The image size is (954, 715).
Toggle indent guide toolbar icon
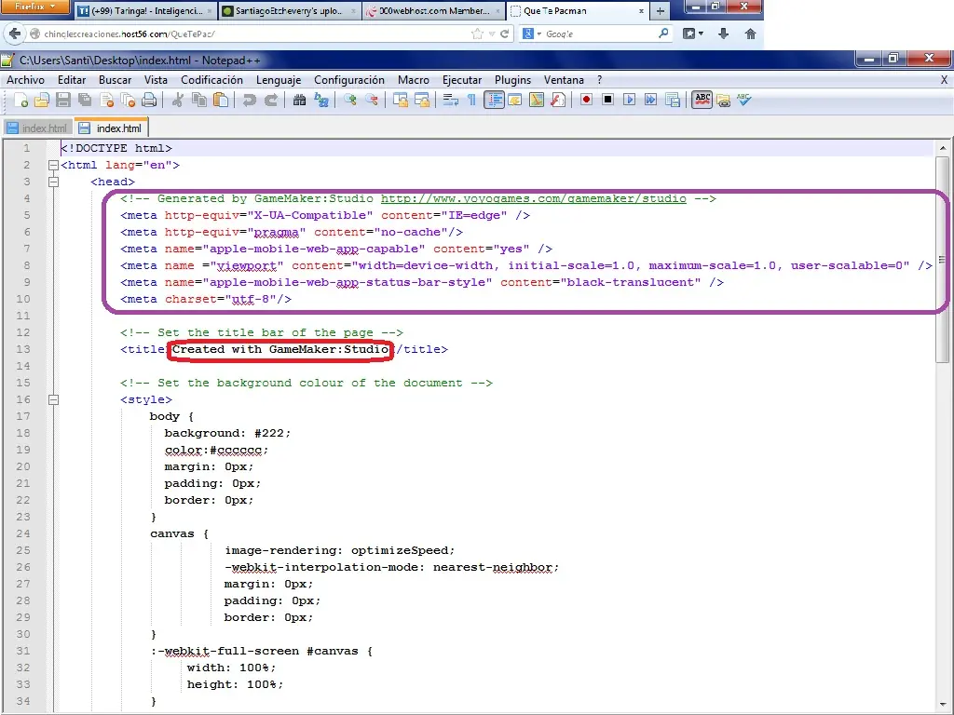click(x=494, y=100)
